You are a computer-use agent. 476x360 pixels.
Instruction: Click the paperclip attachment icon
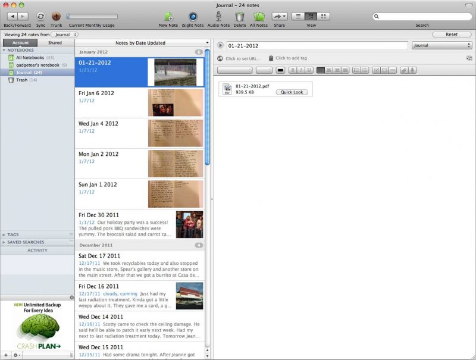click(x=404, y=71)
